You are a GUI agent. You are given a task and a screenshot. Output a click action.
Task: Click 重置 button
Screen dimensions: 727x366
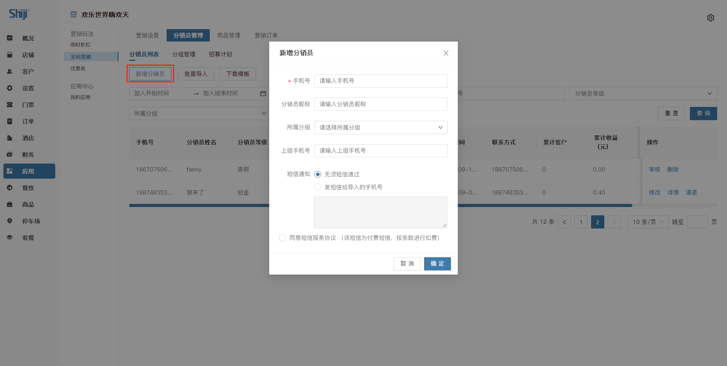[x=672, y=113]
